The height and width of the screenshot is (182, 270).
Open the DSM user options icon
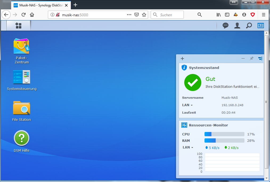[x=237, y=26]
